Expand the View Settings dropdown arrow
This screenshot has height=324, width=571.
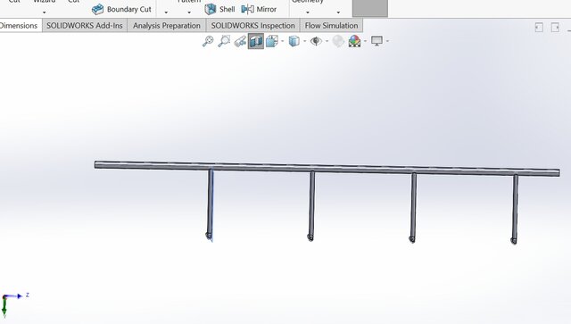387,41
